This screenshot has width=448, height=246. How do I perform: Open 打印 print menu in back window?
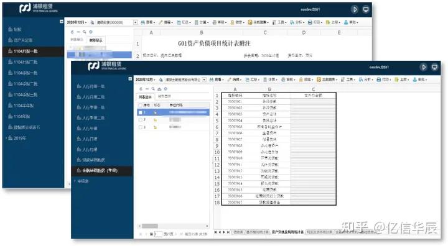(x=315, y=22)
